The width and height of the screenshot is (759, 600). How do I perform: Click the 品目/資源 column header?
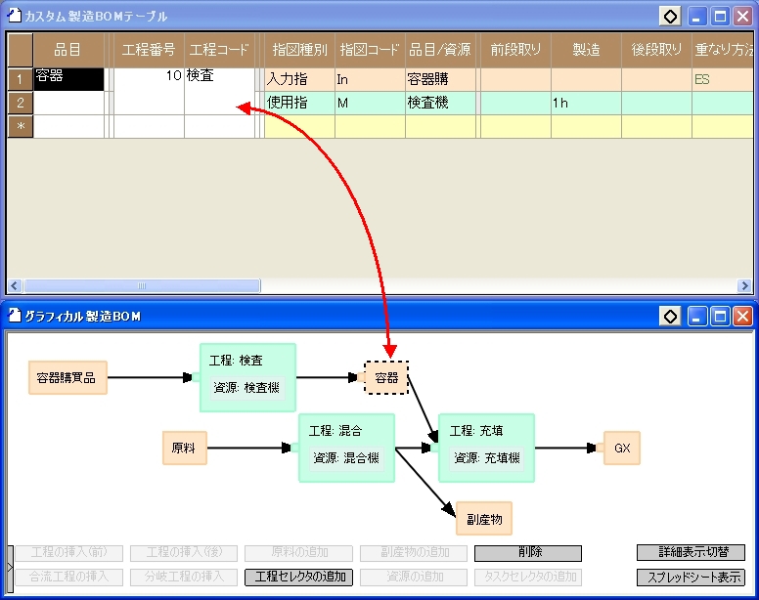(440, 50)
